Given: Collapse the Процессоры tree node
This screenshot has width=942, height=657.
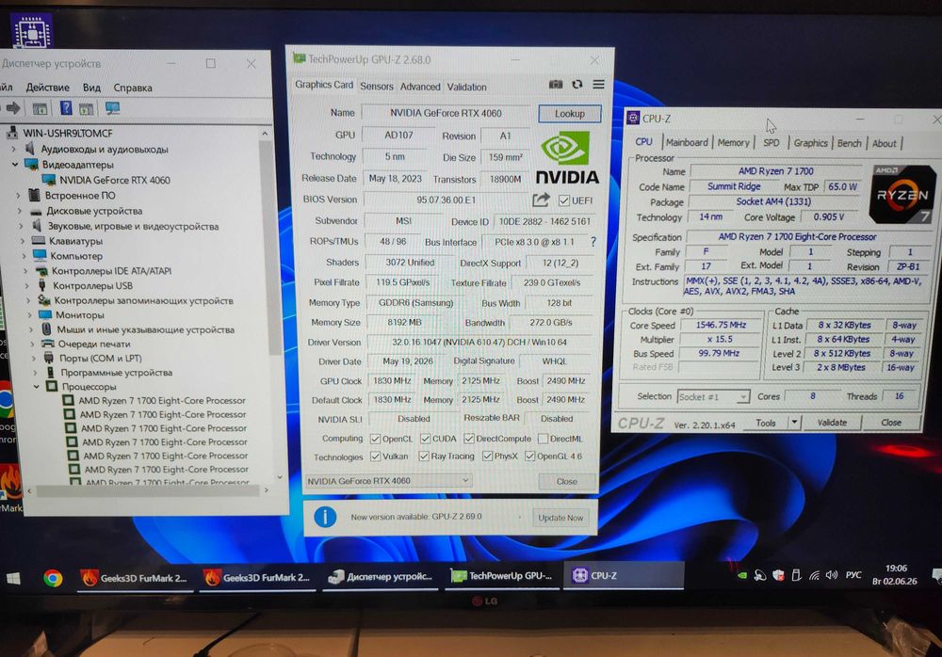Looking at the screenshot, I should [x=36, y=386].
